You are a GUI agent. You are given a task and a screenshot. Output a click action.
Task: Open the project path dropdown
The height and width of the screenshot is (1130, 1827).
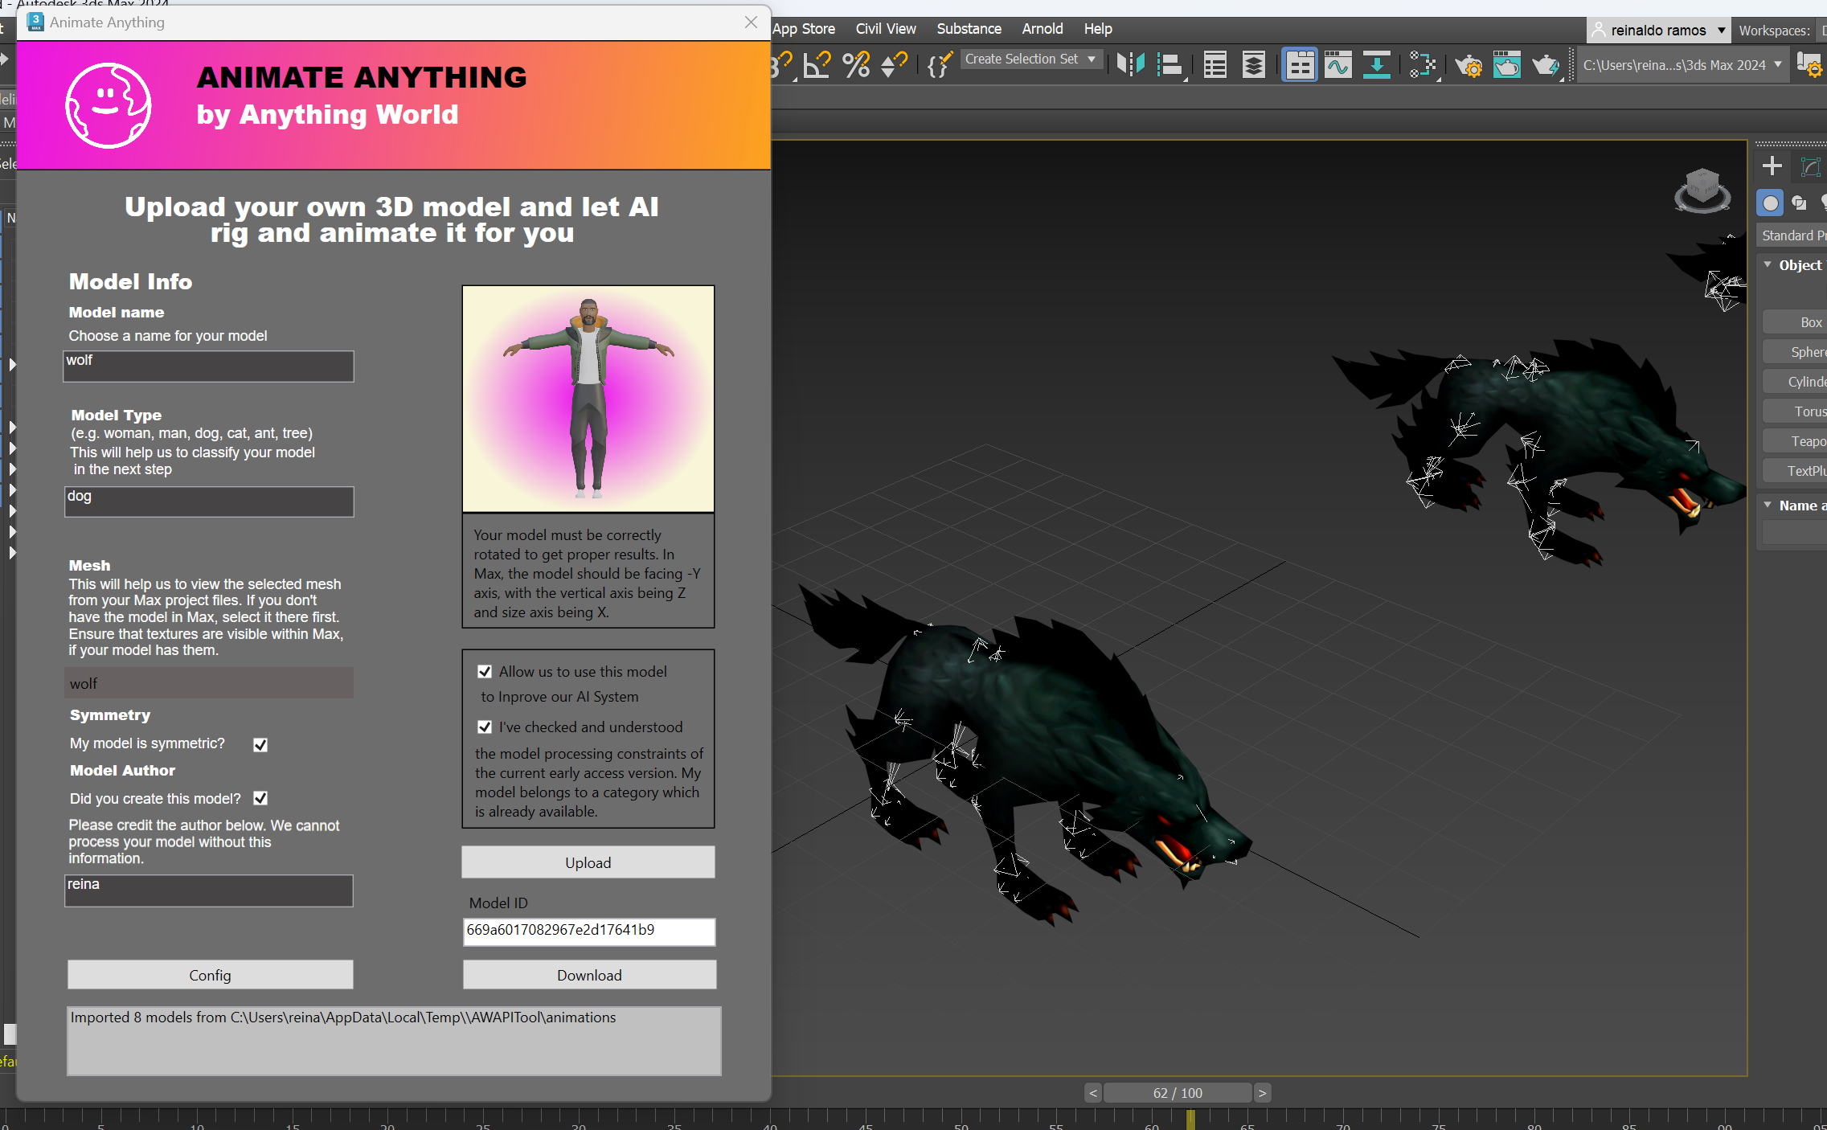(1777, 65)
